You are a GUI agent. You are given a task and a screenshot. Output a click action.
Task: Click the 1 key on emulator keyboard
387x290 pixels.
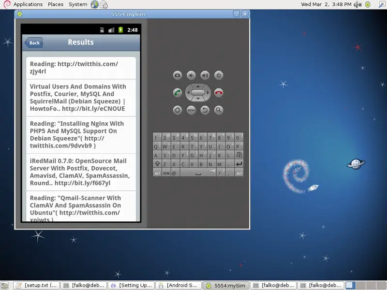click(x=157, y=137)
